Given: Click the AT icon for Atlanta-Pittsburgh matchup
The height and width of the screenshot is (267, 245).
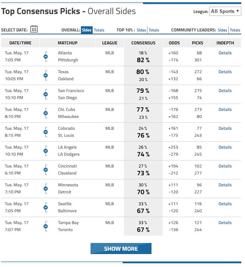Looking at the screenshot, I should tap(46, 57).
